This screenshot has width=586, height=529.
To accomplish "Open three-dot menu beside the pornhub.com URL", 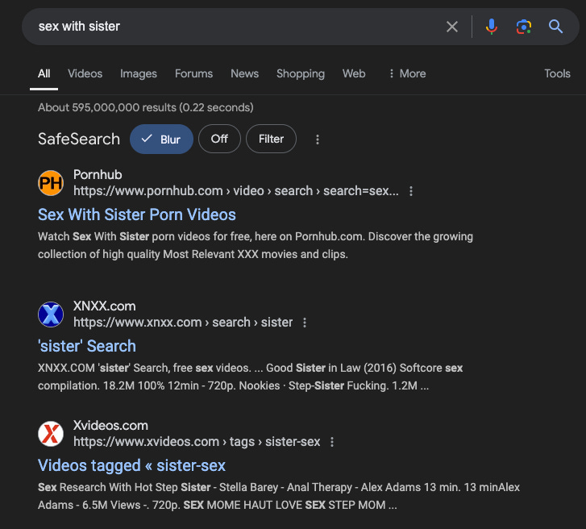I will tap(411, 191).
